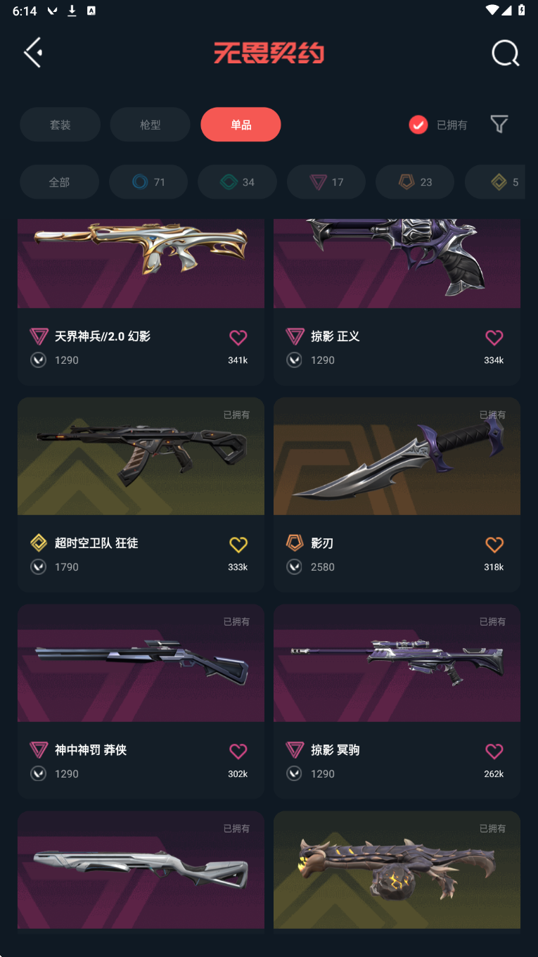Viewport: 538px width, 957px height.
Task: Open search with magnifier icon
Action: click(x=505, y=53)
